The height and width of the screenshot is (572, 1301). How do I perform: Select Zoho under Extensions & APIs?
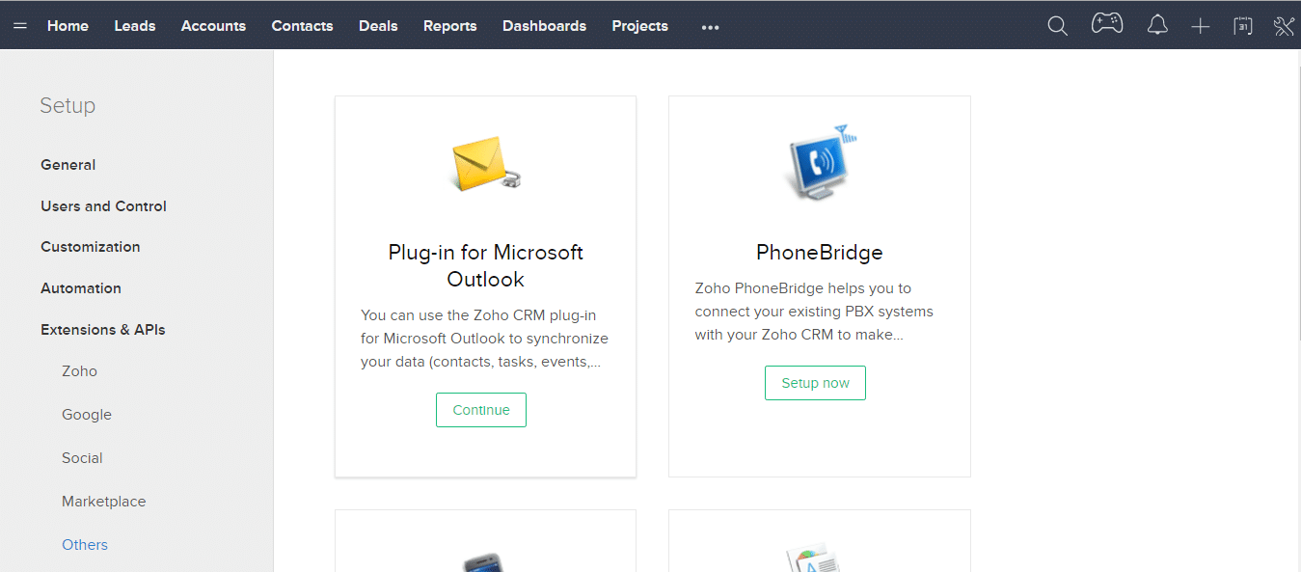click(79, 371)
